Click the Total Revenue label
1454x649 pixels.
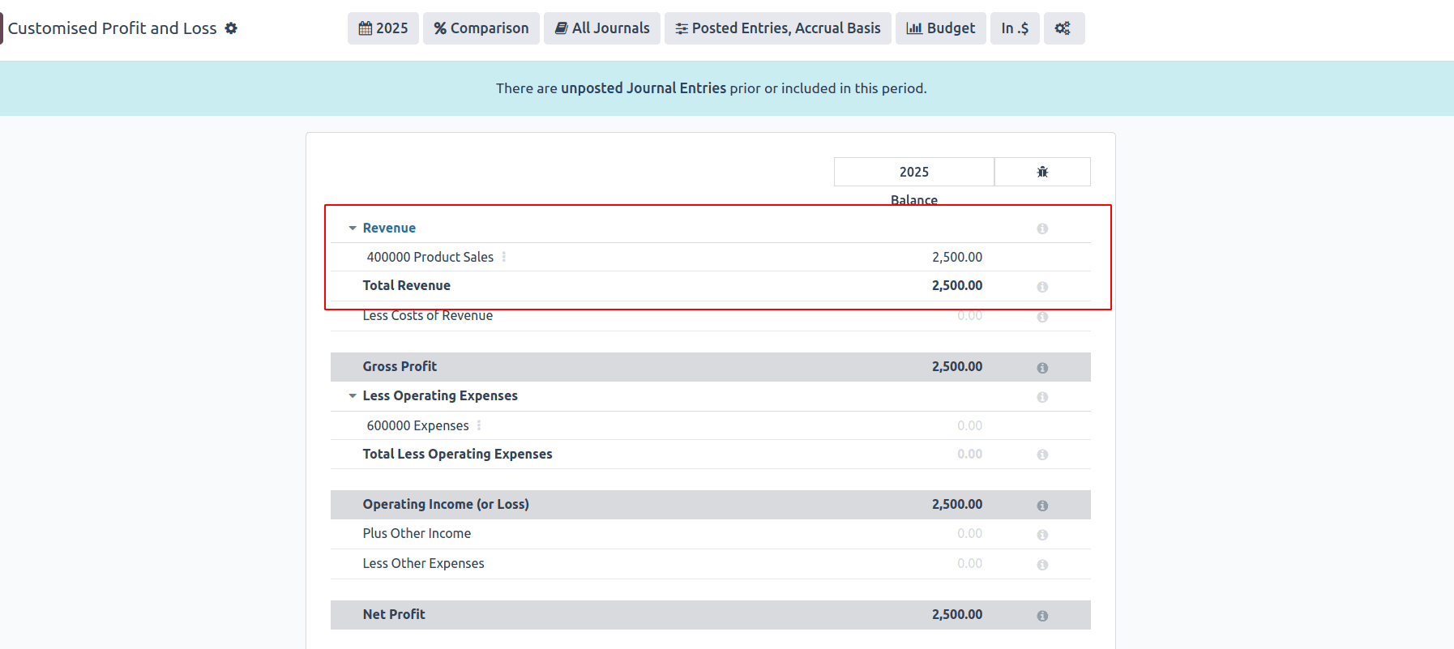(407, 285)
